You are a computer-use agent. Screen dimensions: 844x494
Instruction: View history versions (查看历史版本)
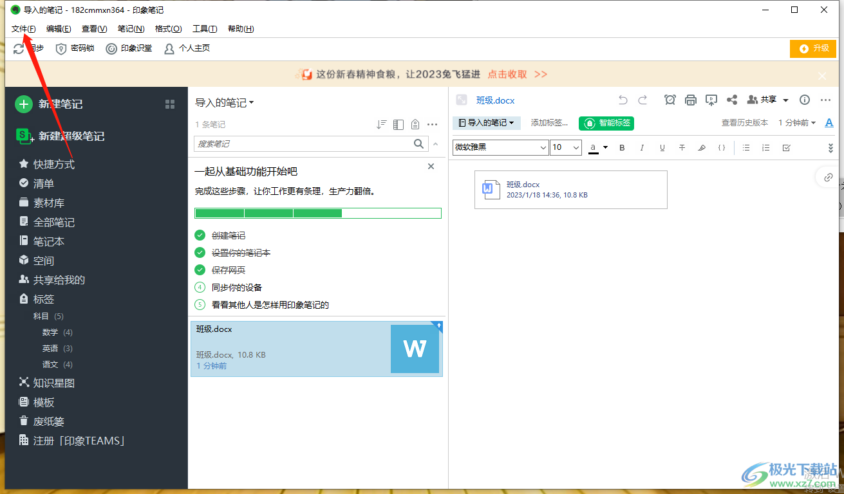tap(744, 123)
